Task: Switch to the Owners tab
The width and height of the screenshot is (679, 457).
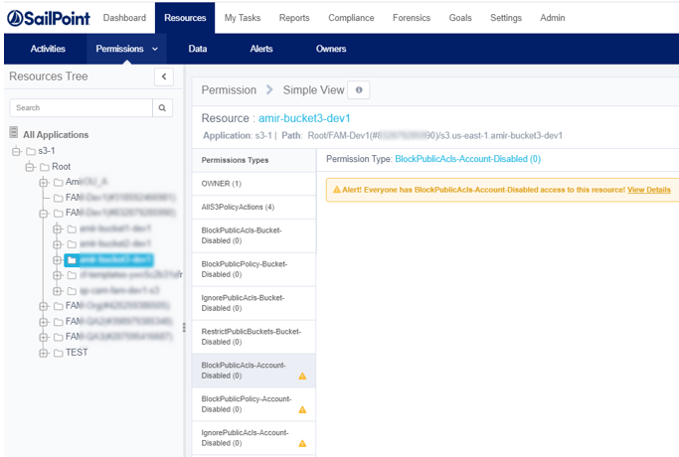Action: [331, 49]
